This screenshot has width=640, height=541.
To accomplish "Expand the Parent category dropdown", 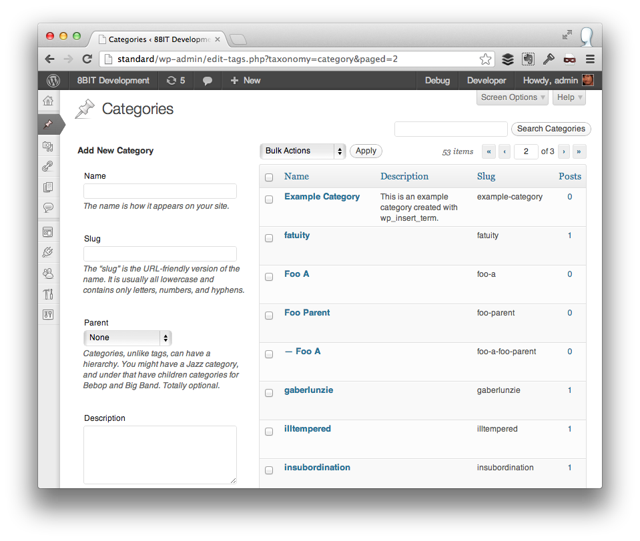I will (127, 338).
